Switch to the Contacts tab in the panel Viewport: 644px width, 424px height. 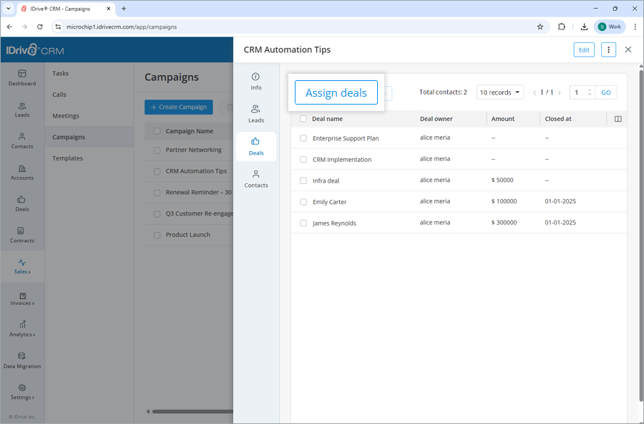click(255, 179)
